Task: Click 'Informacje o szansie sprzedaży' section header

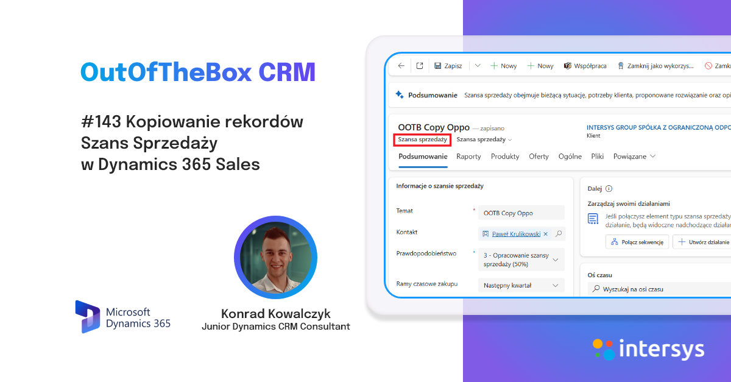Action: click(x=440, y=186)
